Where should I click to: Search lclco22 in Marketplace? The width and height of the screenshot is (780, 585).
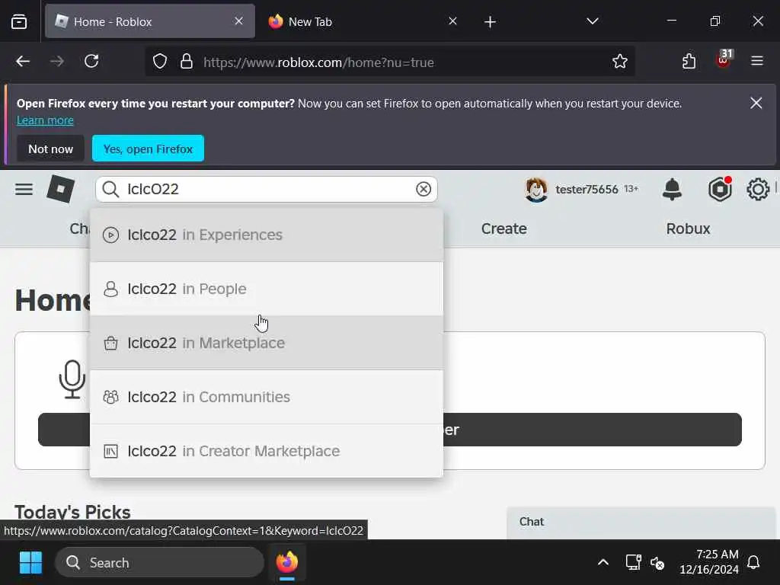266,343
